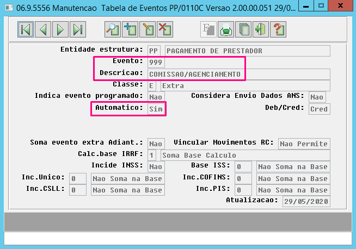The height and width of the screenshot is (249, 356).
Task: Click the Inc.Unico code field
Action: pyautogui.click(x=78, y=179)
